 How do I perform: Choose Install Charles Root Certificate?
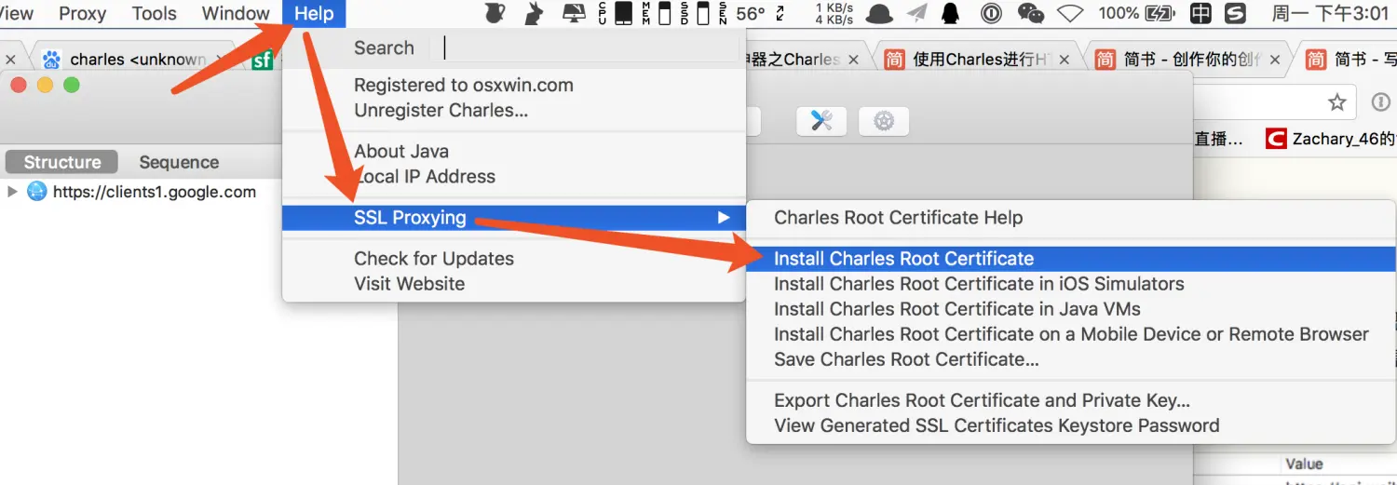[1071, 259]
